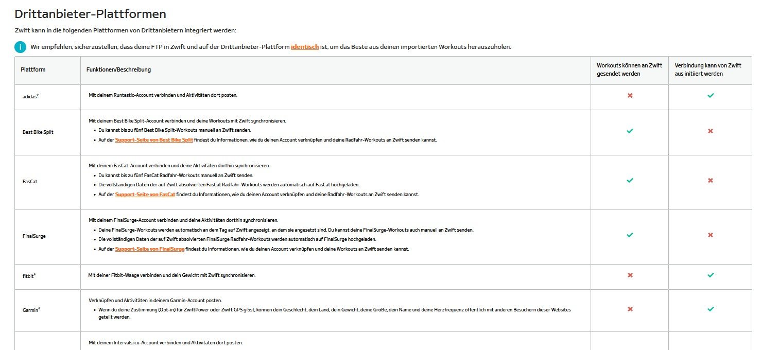This screenshot has width=779, height=350.
Task: Click the green checkmark in Garmin row
Action: [711, 309]
